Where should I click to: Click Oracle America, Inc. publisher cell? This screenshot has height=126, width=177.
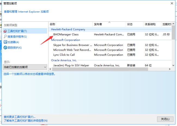(107, 65)
